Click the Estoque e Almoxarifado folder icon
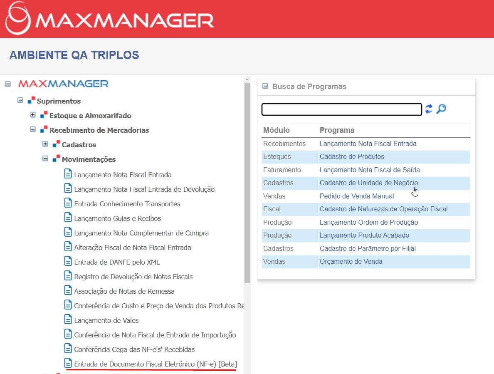 click(x=44, y=115)
